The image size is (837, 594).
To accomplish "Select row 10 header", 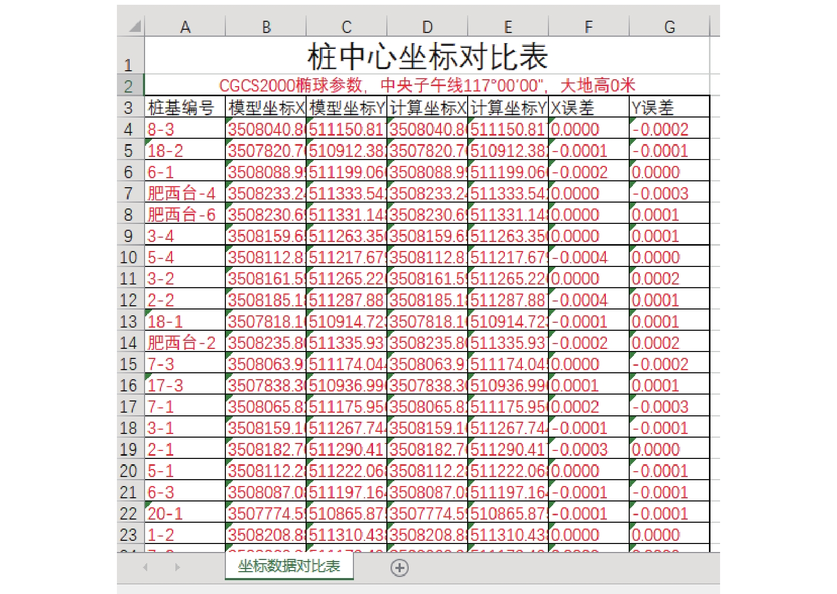I will [x=129, y=257].
